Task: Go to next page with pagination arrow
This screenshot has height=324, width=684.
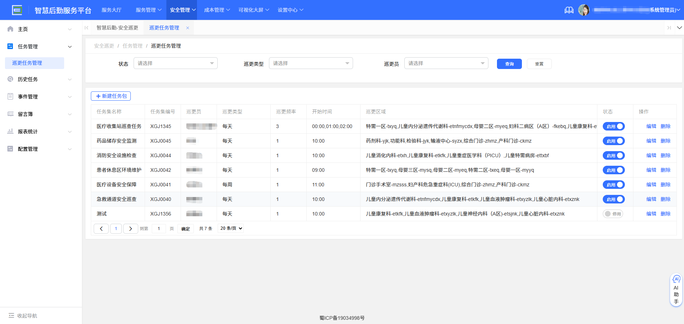Action: (130, 228)
